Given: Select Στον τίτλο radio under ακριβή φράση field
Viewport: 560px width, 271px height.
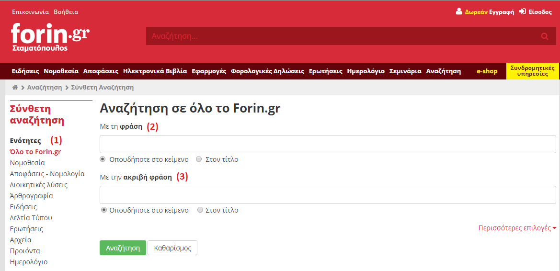Looking at the screenshot, I should coord(200,210).
